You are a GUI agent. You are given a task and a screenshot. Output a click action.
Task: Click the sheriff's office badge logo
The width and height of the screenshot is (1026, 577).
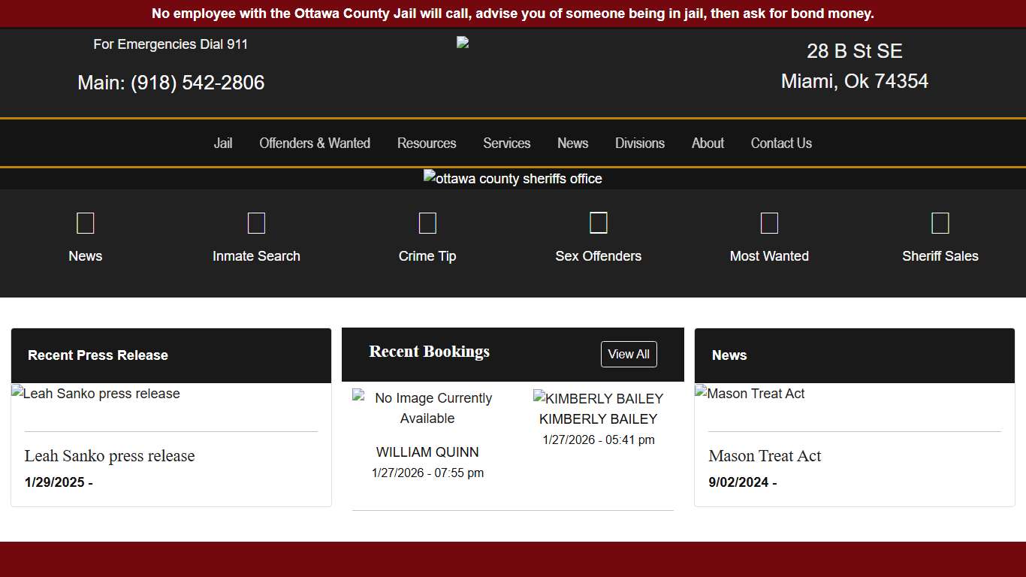point(463,42)
